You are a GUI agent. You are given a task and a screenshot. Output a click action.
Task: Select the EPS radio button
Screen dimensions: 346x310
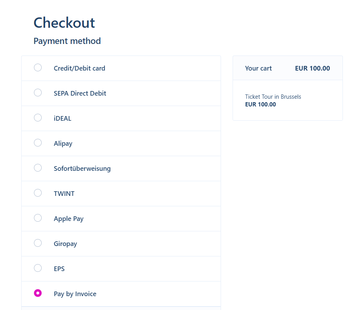point(38,268)
